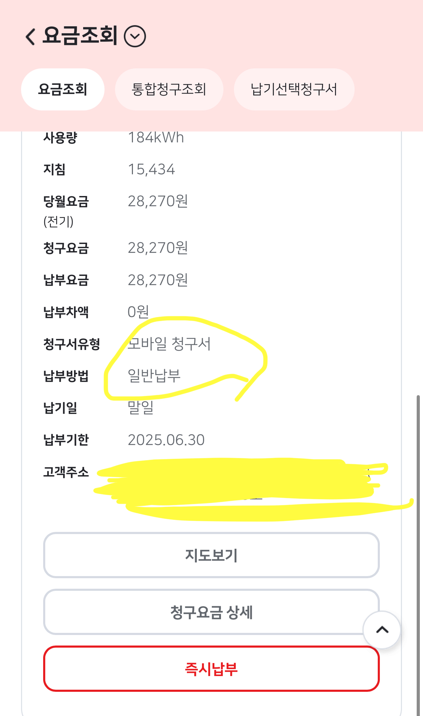Tap the 말일 납기일 value
423x716 pixels.
point(141,408)
